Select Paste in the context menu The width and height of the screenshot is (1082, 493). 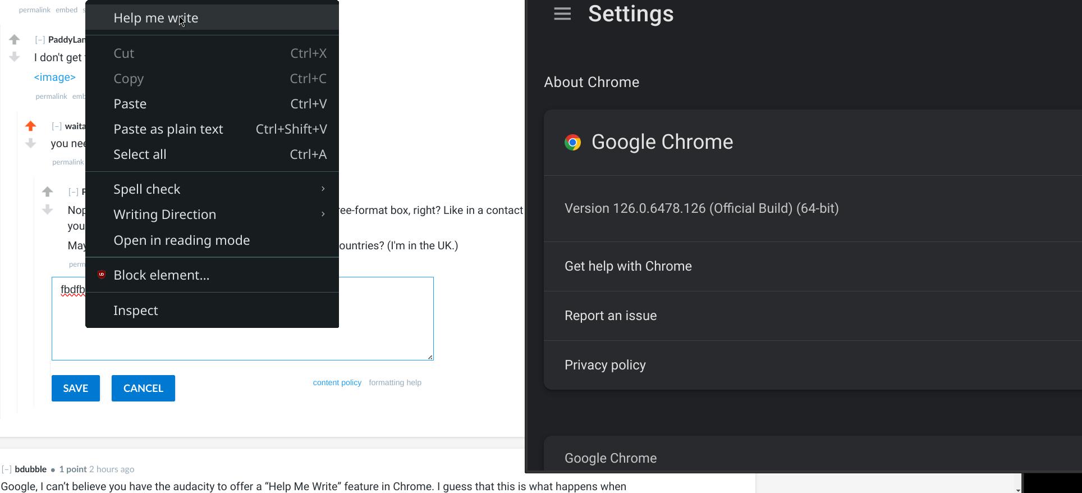(212, 104)
